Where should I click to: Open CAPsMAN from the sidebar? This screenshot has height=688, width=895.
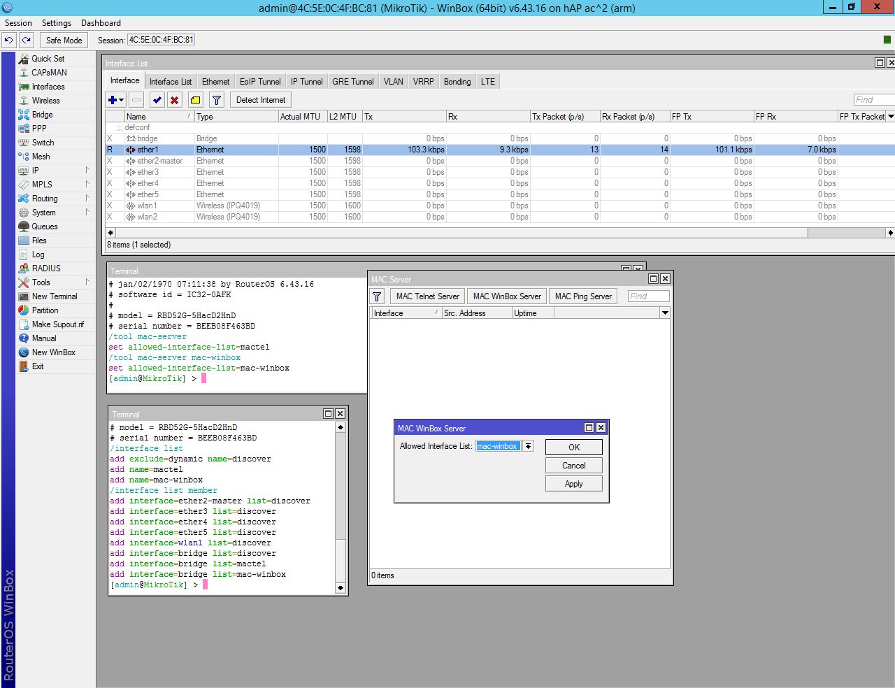tap(49, 73)
